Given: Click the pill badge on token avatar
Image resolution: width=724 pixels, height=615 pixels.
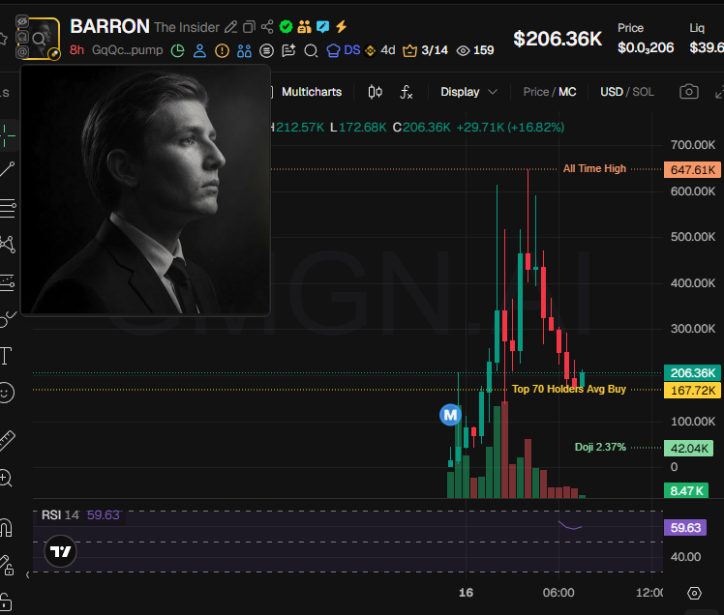Looking at the screenshot, I should click(x=54, y=54).
